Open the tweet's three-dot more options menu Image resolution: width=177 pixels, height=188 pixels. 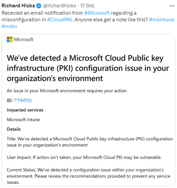pos(172,6)
